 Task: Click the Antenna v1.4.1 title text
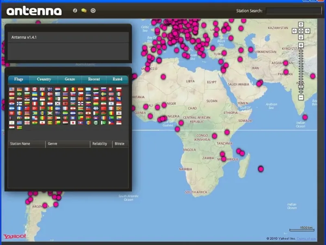(24, 37)
